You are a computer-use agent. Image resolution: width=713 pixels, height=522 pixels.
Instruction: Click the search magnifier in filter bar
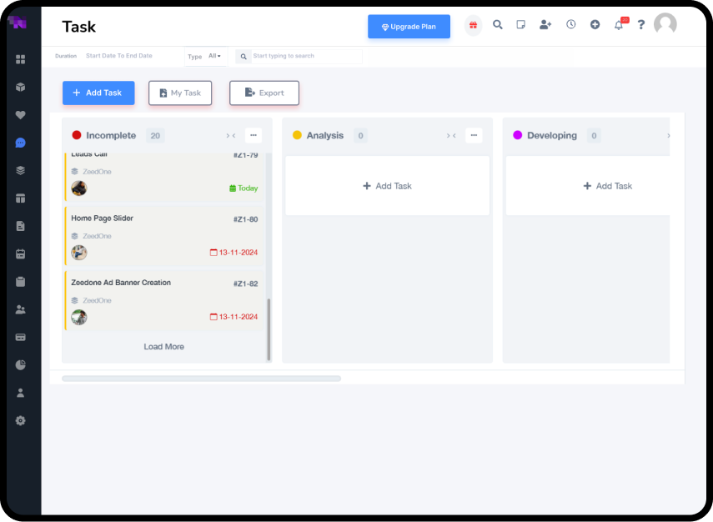(244, 57)
